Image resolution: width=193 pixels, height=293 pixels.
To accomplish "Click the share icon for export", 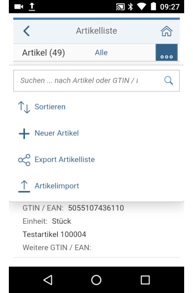I will 24,160.
